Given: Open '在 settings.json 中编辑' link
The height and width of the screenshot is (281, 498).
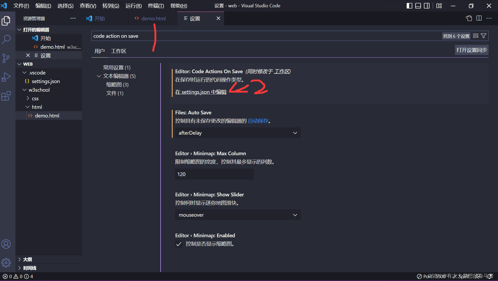Looking at the screenshot, I should (200, 92).
